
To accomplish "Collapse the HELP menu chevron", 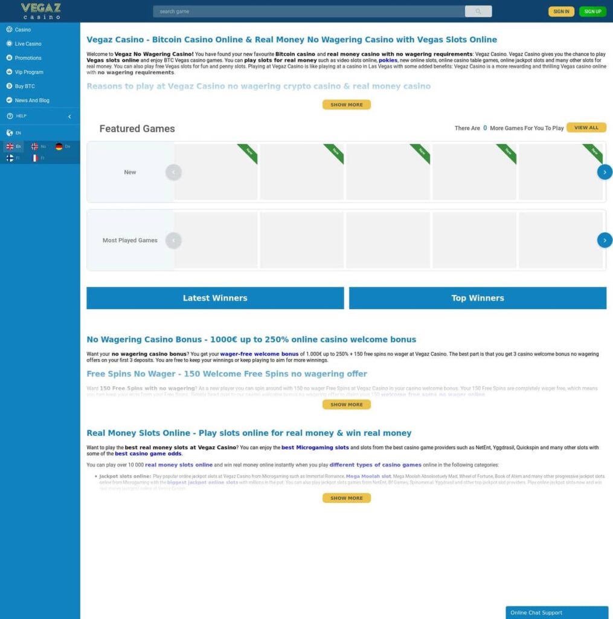I will [69, 117].
